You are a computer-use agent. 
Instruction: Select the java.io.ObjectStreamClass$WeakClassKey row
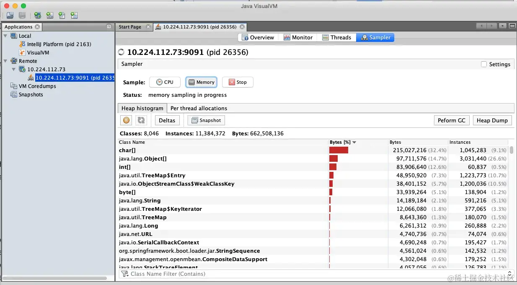click(x=313, y=184)
